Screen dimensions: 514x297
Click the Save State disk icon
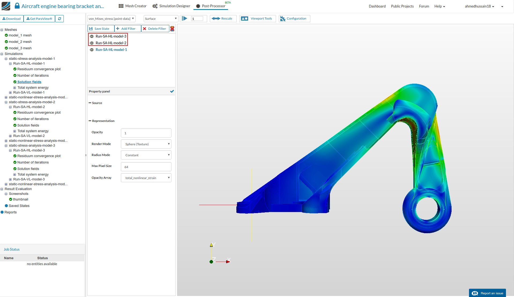(x=91, y=29)
